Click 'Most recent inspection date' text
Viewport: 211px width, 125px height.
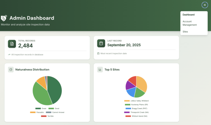pyautogui.click(x=113, y=53)
